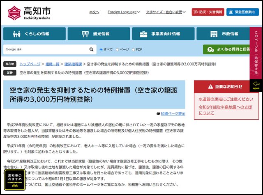Expand 文字サイズ・色合い変更 dropdown
This screenshot has height=195, width=263.
(166, 12)
